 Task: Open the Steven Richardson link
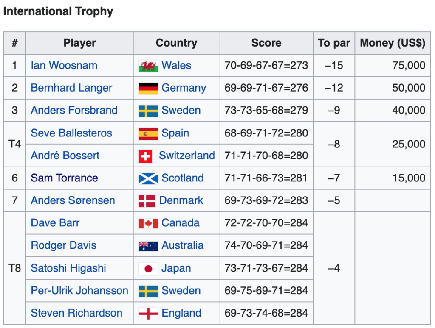(76, 313)
